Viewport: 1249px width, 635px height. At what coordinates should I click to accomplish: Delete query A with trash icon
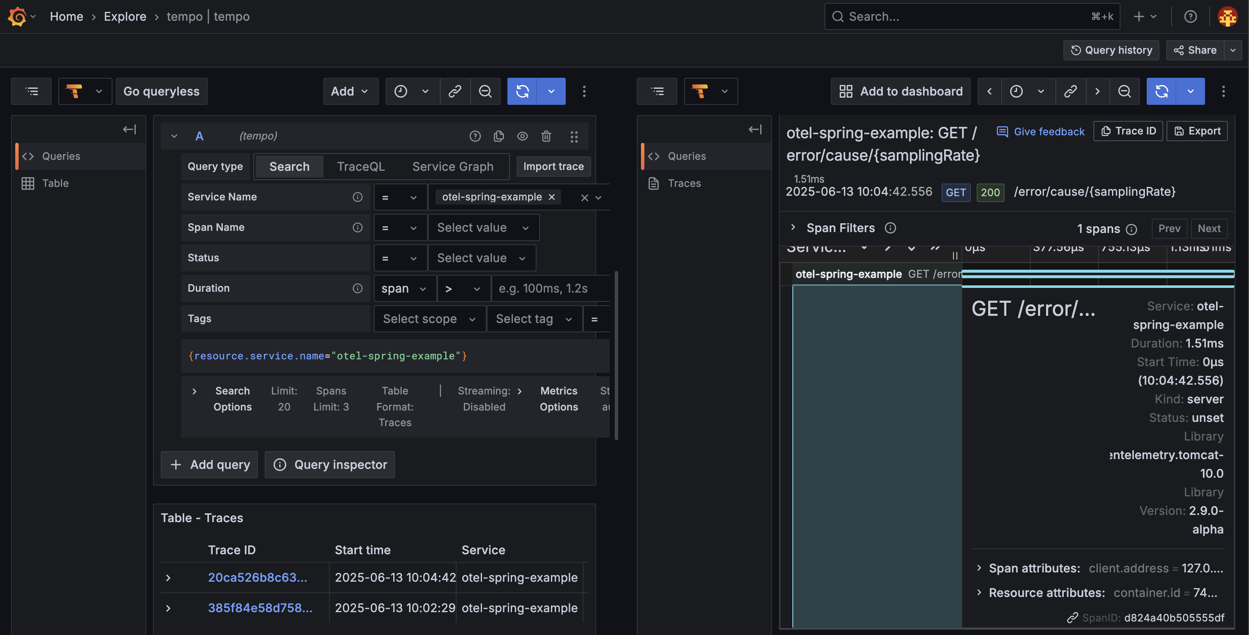click(x=546, y=136)
